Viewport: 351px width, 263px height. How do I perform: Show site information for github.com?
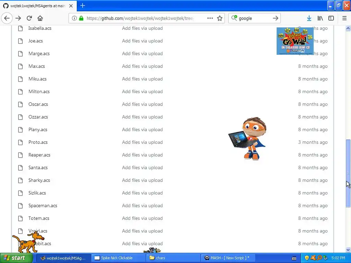[x=74, y=18]
